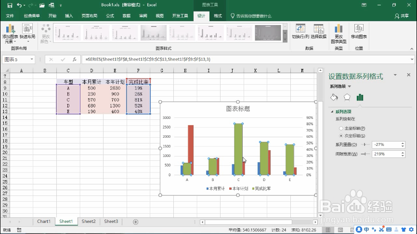The image size is (417, 234).
Task: Select cell containing 2630
Action: tap(115, 88)
